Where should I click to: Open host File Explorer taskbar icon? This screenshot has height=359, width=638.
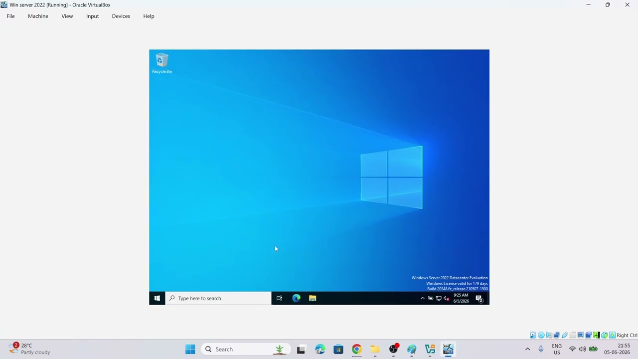click(375, 349)
